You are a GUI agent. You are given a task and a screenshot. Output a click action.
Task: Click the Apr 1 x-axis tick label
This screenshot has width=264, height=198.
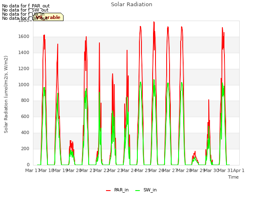click(238, 170)
